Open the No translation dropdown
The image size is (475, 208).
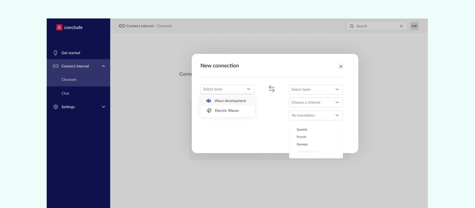pos(316,115)
